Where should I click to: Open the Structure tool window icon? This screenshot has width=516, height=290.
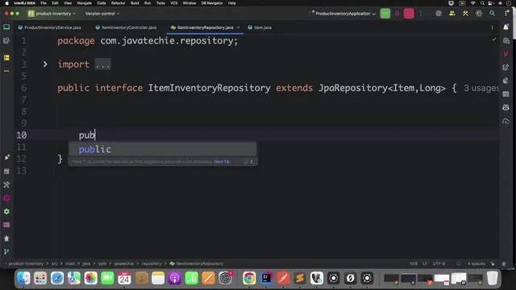6,58
